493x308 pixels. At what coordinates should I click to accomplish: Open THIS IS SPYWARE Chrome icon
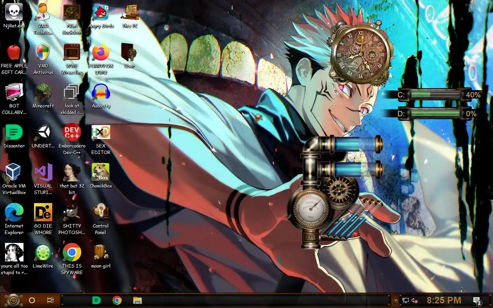tap(72, 252)
